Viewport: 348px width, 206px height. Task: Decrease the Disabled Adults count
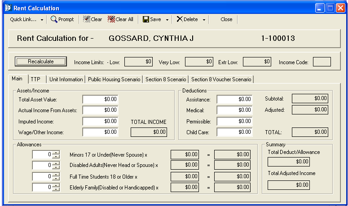click(56, 167)
